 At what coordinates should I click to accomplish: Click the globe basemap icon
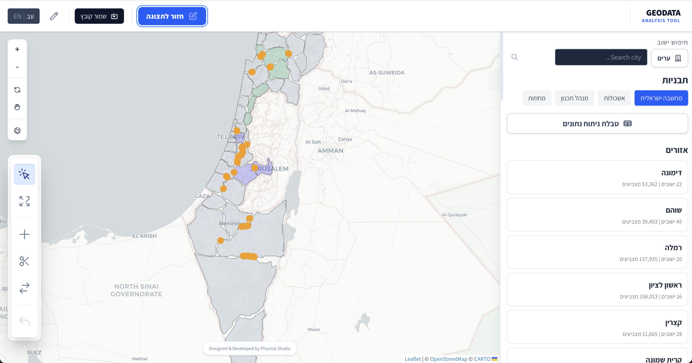pyautogui.click(x=17, y=131)
